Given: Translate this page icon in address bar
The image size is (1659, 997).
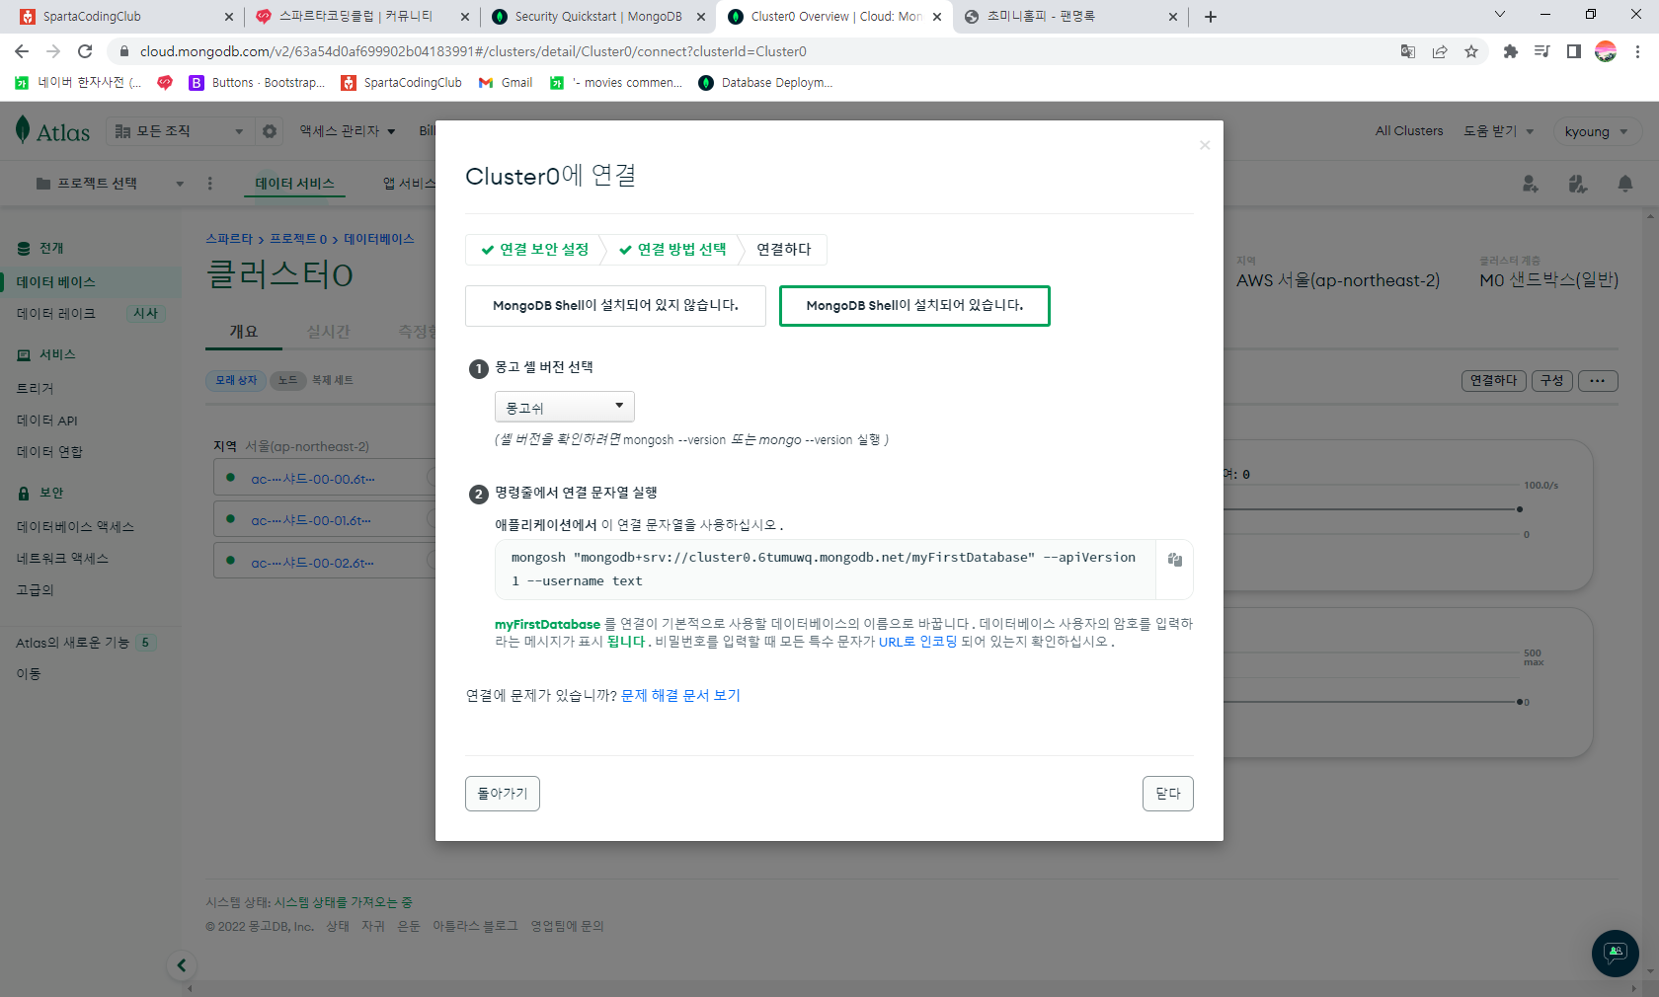Looking at the screenshot, I should click(x=1408, y=51).
